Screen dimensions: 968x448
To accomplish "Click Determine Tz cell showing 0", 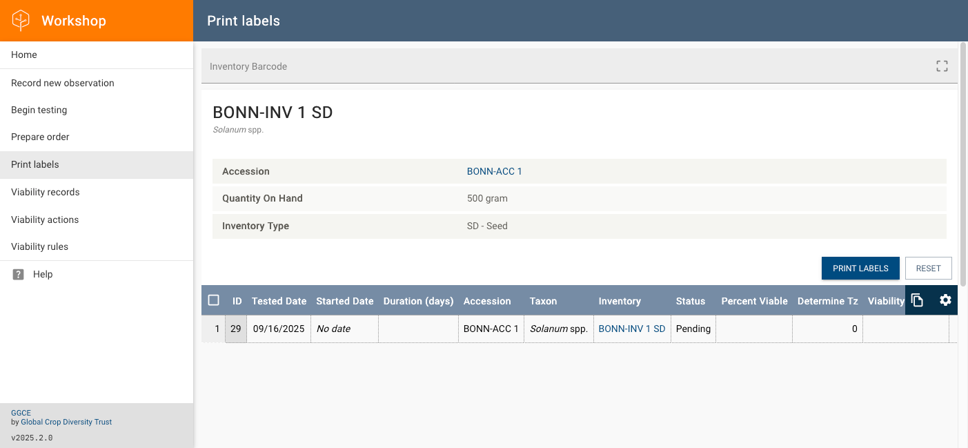I will (827, 329).
